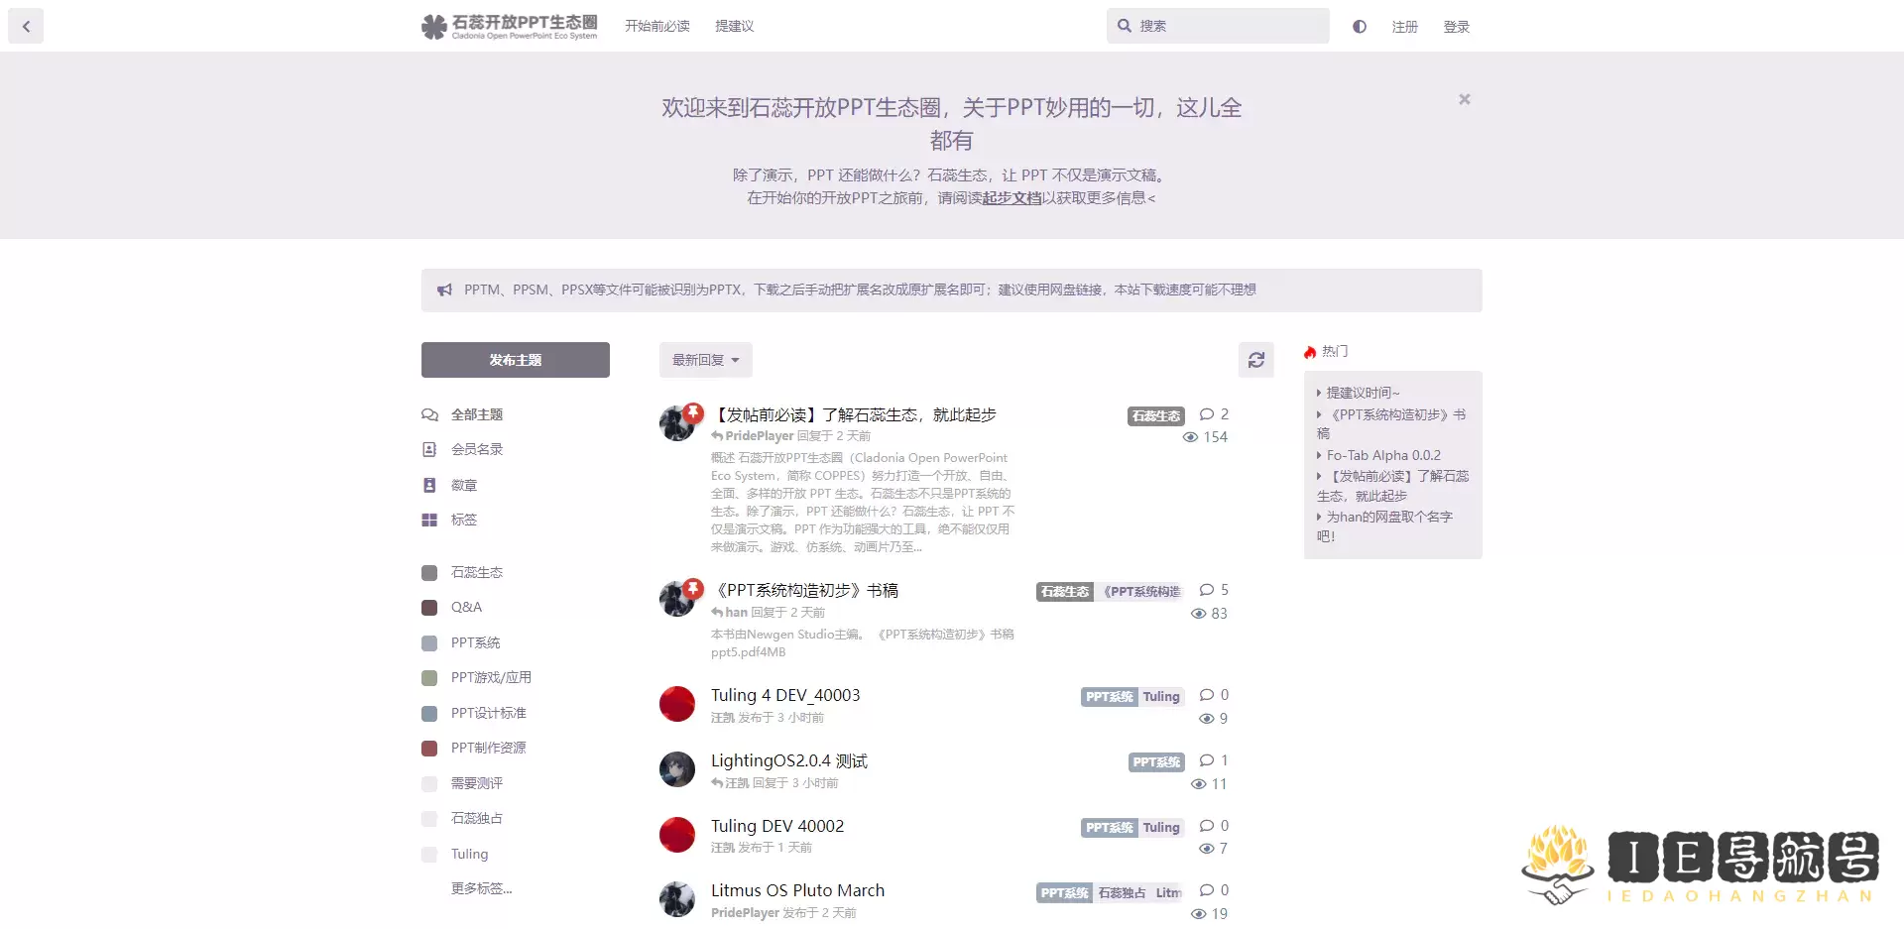Click the clover site logo

click(x=431, y=26)
